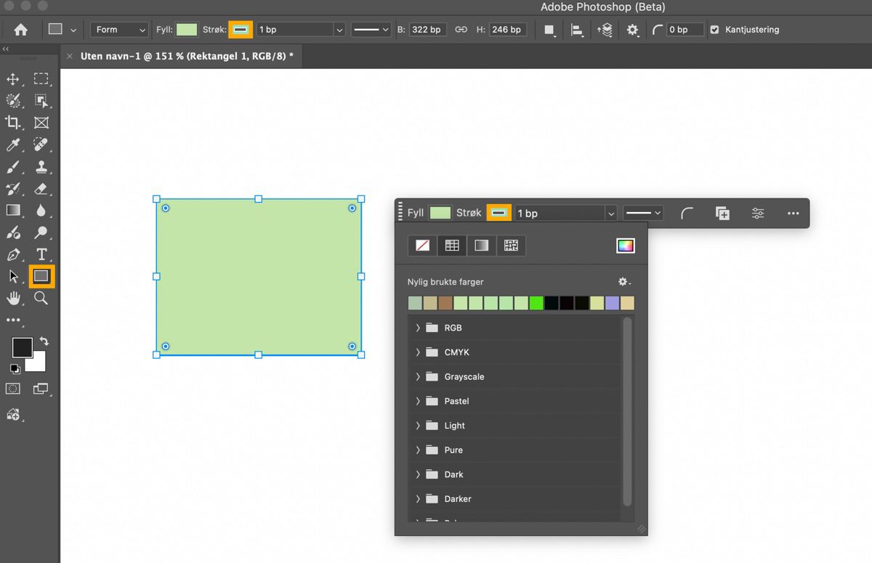The image size is (872, 563).
Task: Select the Eyedropper tool
Action: [13, 145]
